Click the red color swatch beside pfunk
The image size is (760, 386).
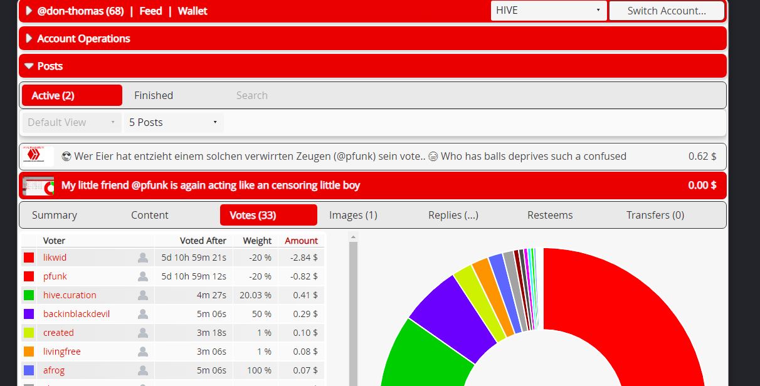click(x=29, y=276)
